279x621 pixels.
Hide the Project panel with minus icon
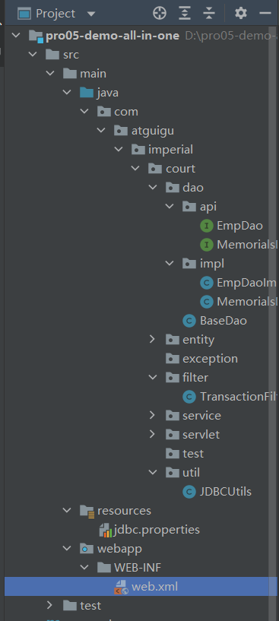tap(265, 14)
